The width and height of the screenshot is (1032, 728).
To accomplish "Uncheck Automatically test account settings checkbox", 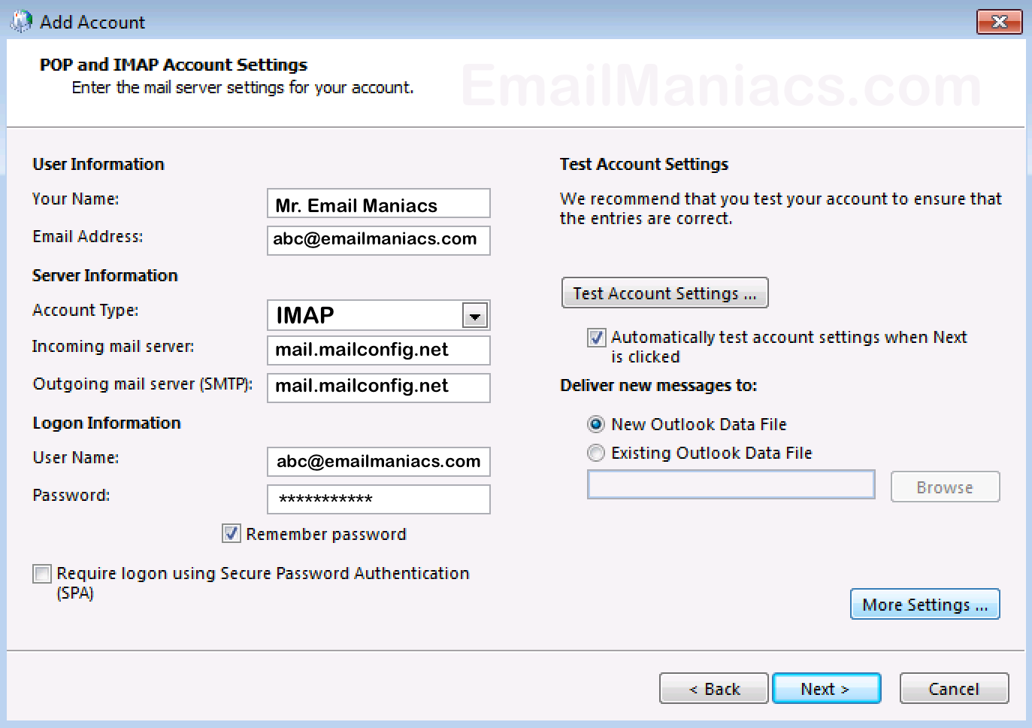I will pos(596,338).
